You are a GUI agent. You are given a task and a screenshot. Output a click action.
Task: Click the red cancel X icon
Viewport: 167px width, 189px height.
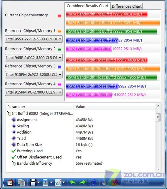pos(114,183)
